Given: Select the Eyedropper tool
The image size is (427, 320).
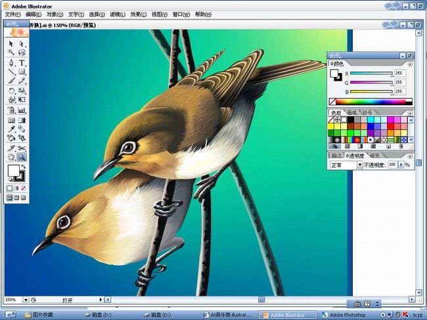Looking at the screenshot, I should [x=11, y=129].
